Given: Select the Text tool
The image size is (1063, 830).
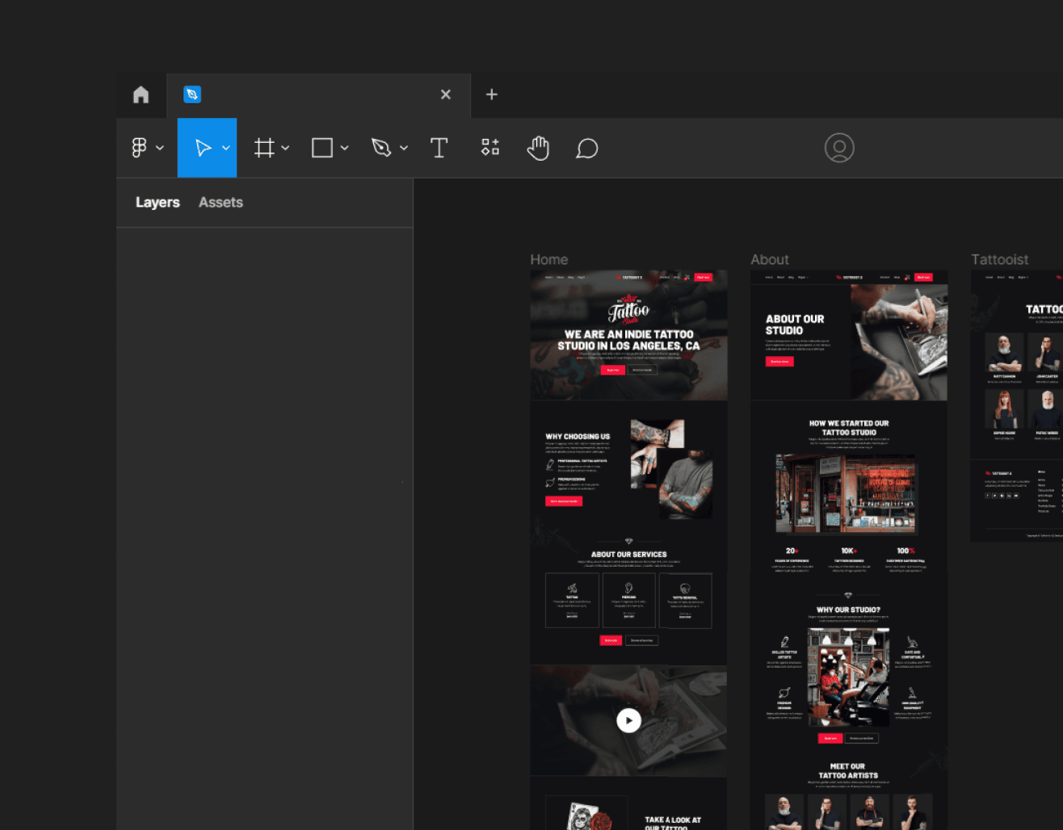Looking at the screenshot, I should pyautogui.click(x=439, y=148).
